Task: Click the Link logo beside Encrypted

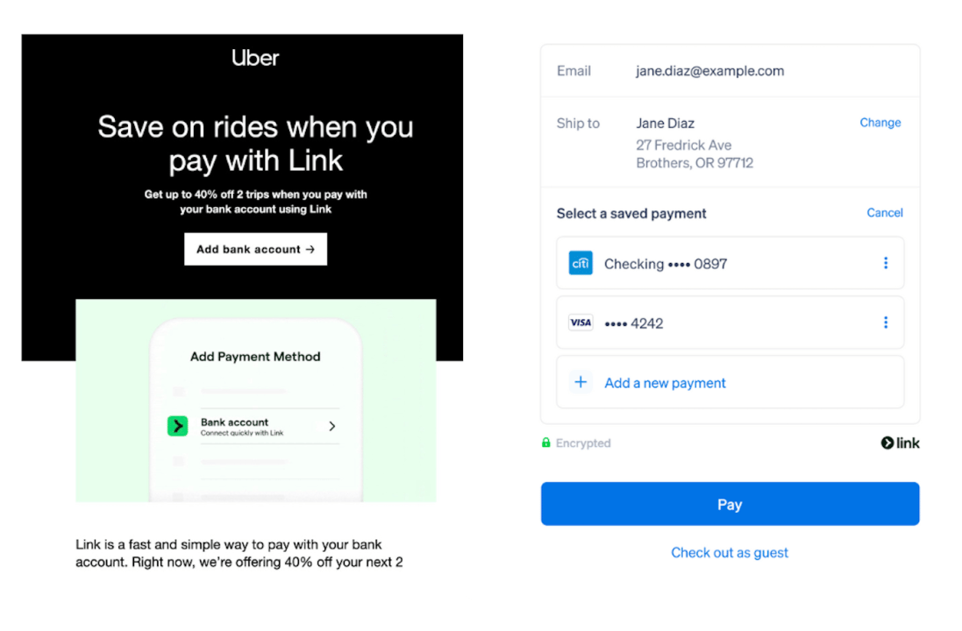Action: coord(900,443)
